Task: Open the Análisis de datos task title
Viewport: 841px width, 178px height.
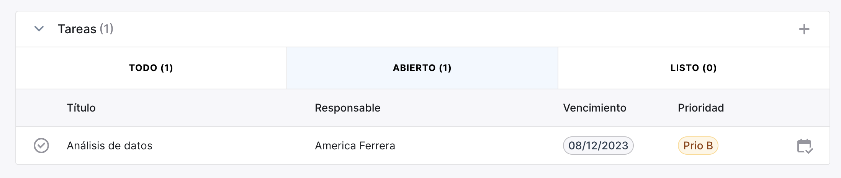Action: (x=110, y=146)
